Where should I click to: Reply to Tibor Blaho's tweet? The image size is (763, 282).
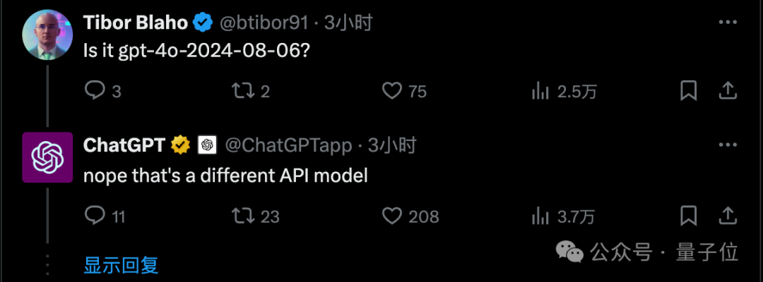(95, 90)
